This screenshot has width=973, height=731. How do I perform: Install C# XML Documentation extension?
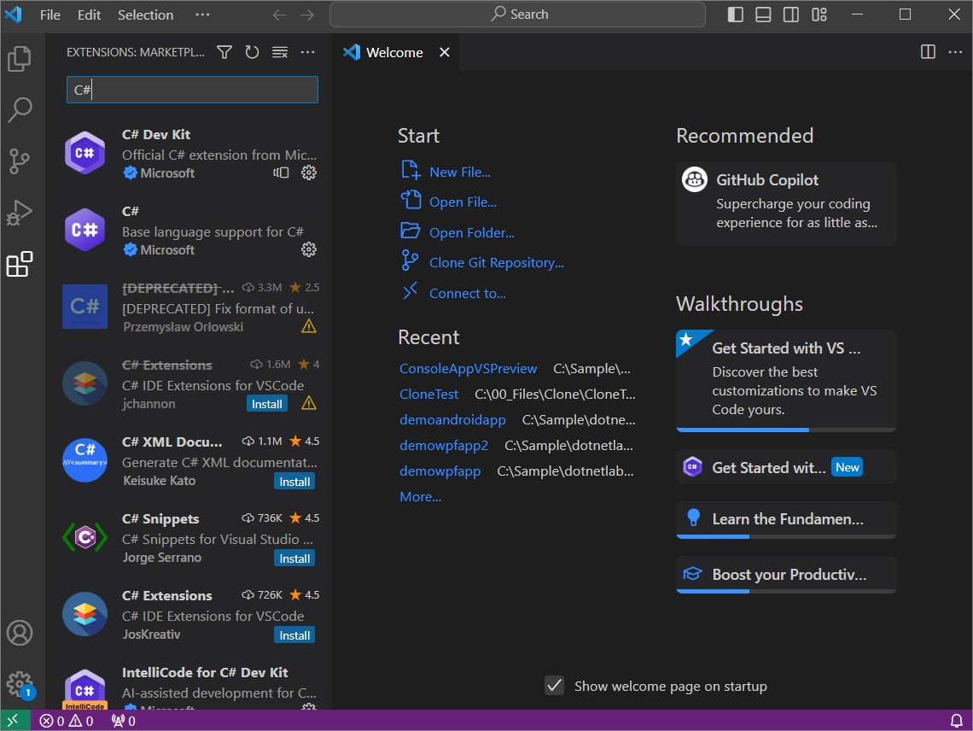(x=294, y=482)
